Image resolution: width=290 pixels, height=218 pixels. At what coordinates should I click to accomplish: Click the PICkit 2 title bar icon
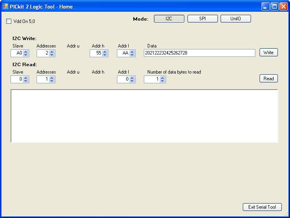(x=5, y=7)
